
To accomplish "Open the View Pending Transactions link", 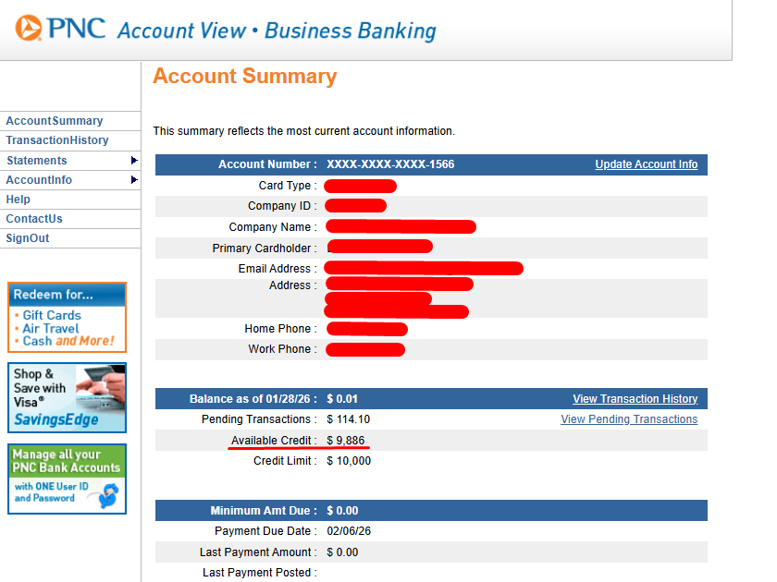I will coord(629,419).
